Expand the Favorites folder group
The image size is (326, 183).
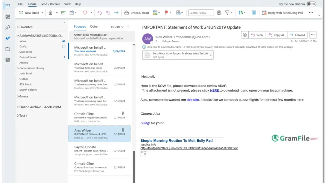(x=18, y=27)
